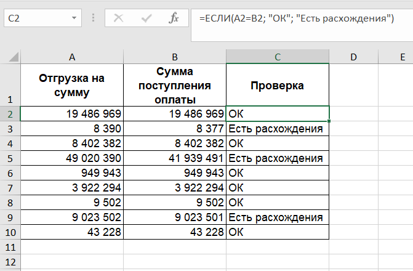This screenshot has width=413, height=271.
Task: Click the ОК cell in row 10
Action: coord(278,232)
